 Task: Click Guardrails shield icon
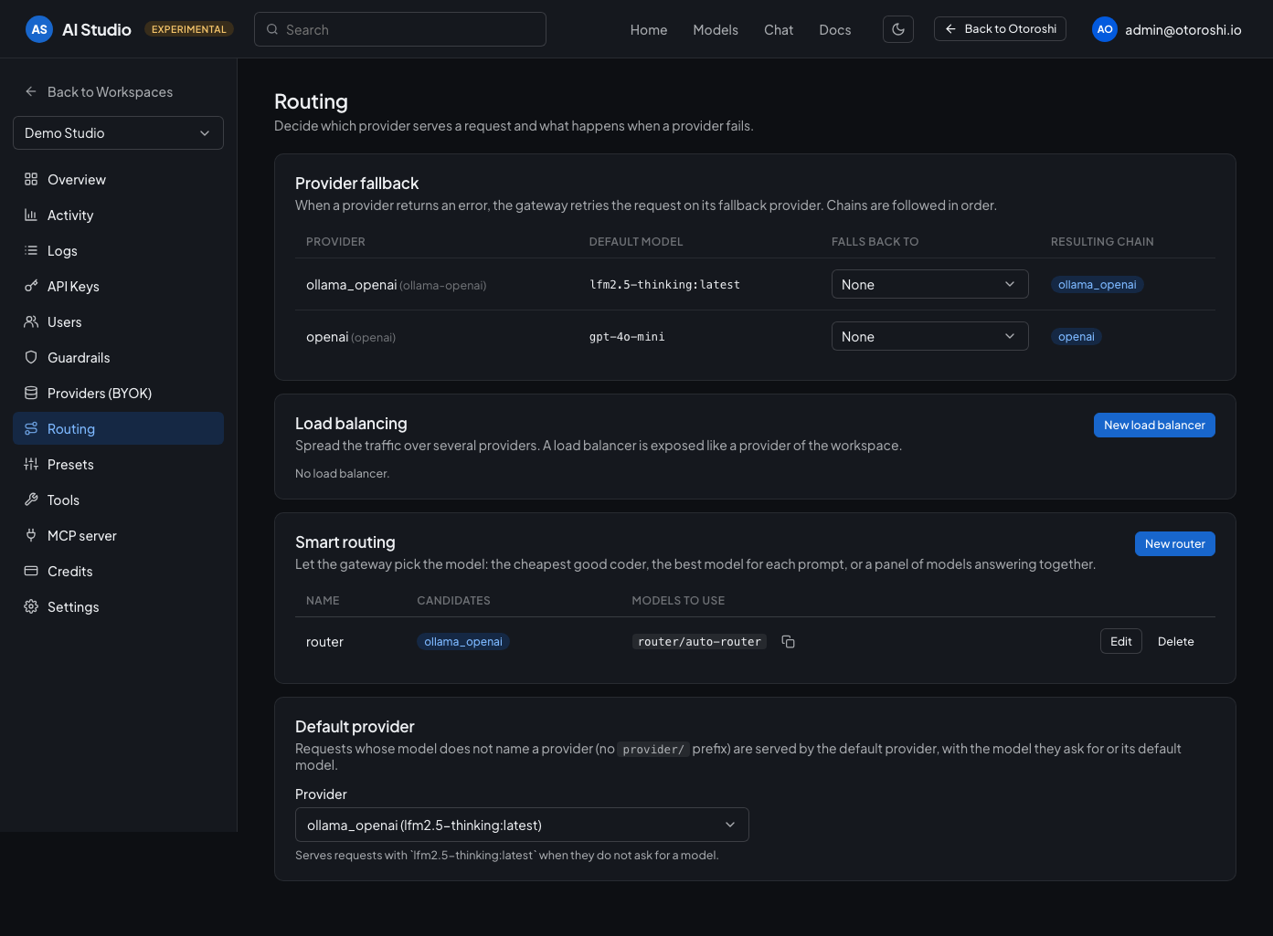31,357
